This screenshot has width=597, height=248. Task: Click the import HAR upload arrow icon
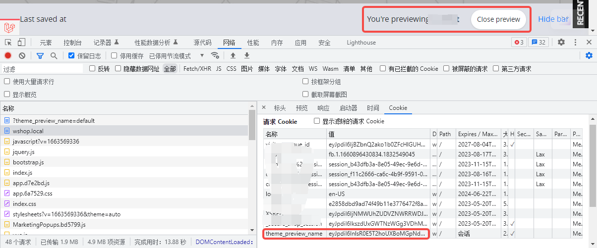coord(233,55)
